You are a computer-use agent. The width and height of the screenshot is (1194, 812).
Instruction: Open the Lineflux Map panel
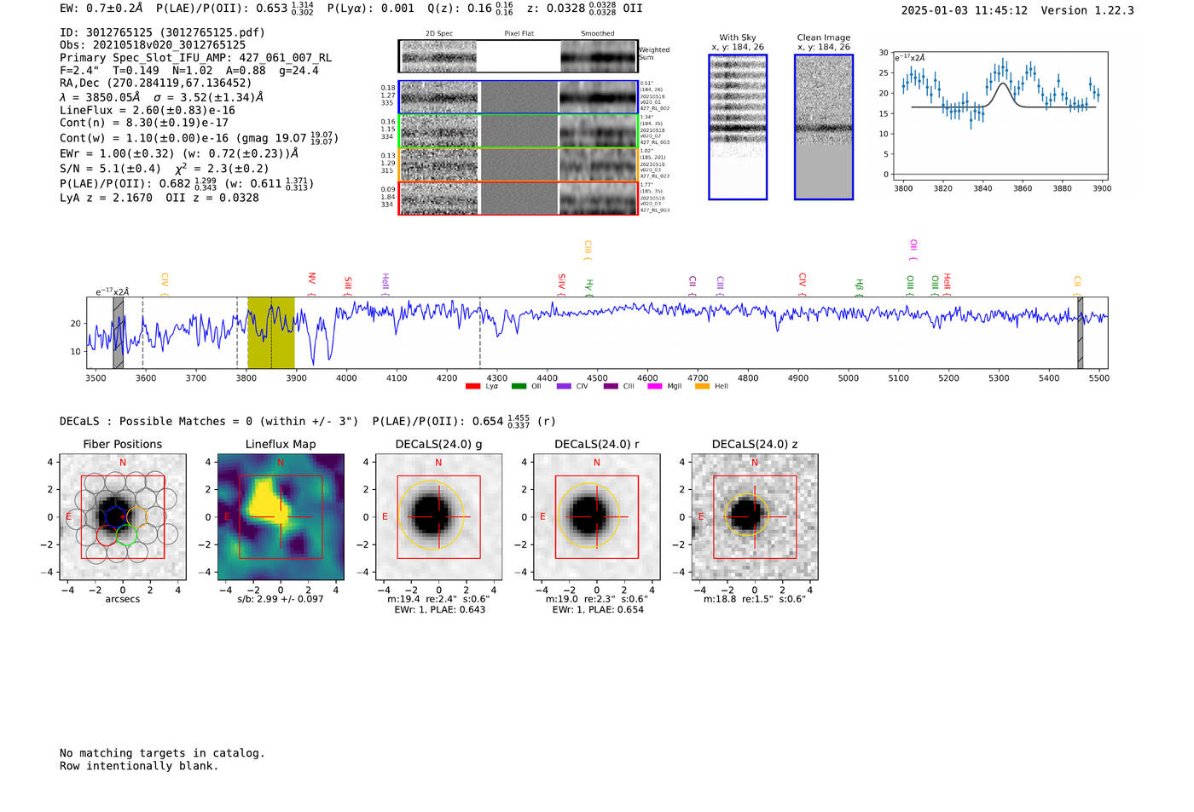tap(281, 516)
